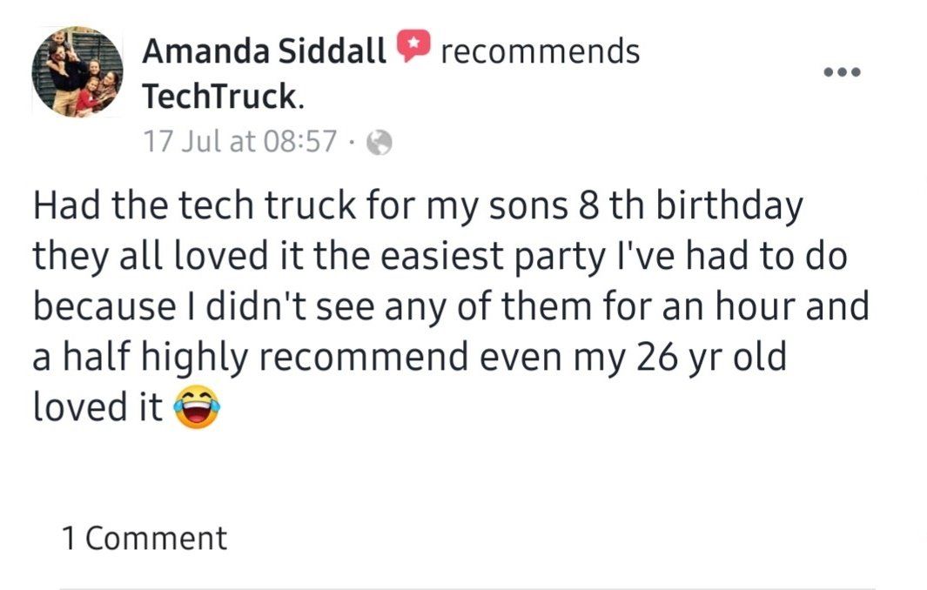Click the line starting "because I didn't see"

(451, 306)
